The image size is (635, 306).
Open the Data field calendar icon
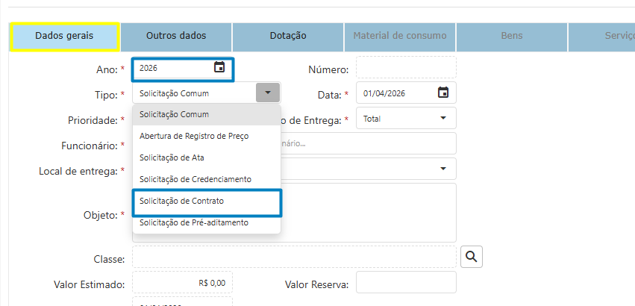pos(443,93)
